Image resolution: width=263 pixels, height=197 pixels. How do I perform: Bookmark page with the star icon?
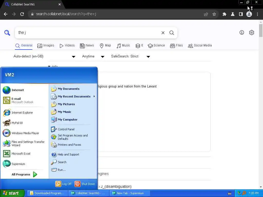(x=214, y=14)
